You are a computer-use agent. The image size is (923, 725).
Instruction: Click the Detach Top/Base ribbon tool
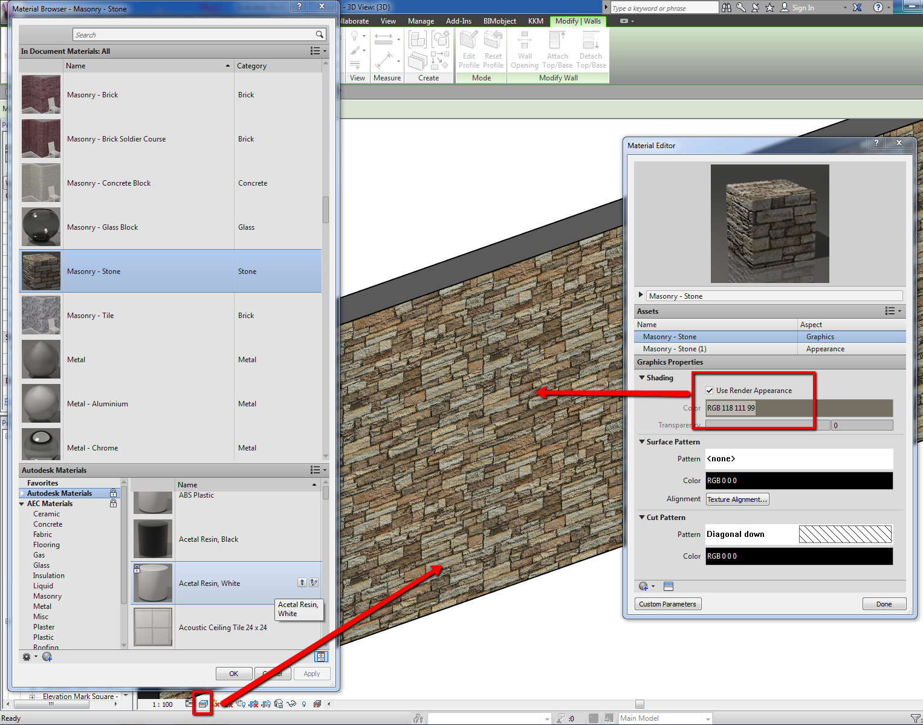pyautogui.click(x=591, y=50)
